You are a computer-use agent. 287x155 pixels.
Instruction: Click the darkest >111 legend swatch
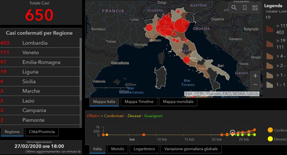pyautogui.click(x=269, y=29)
